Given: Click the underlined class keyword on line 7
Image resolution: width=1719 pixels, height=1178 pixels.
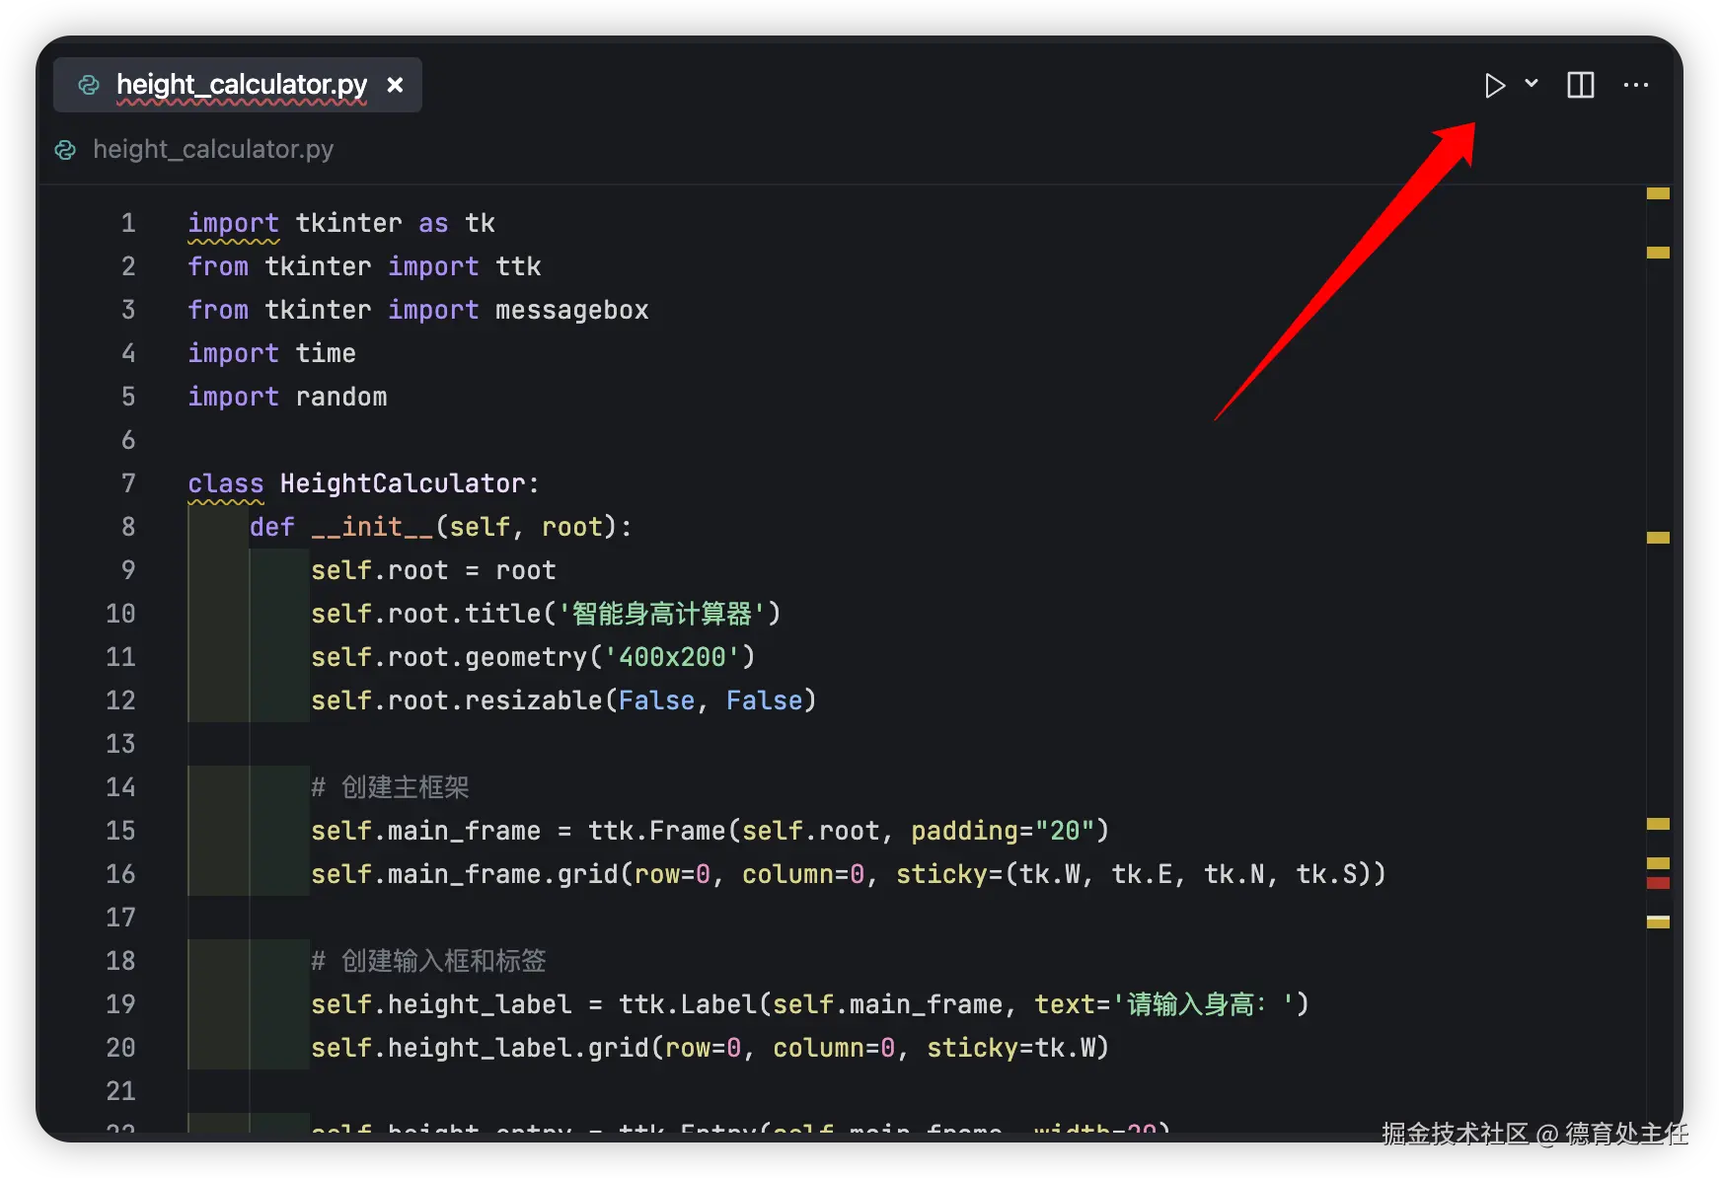Looking at the screenshot, I should [x=225, y=483].
